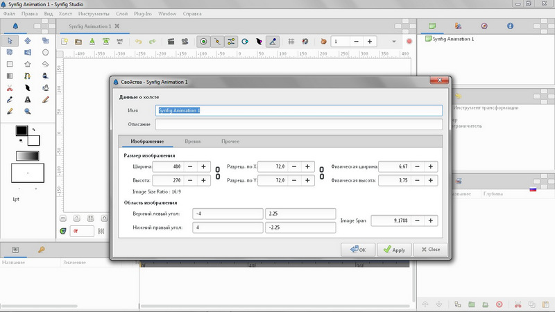Select the Cutout scissors tool
This screenshot has height=312, width=555.
[10, 88]
